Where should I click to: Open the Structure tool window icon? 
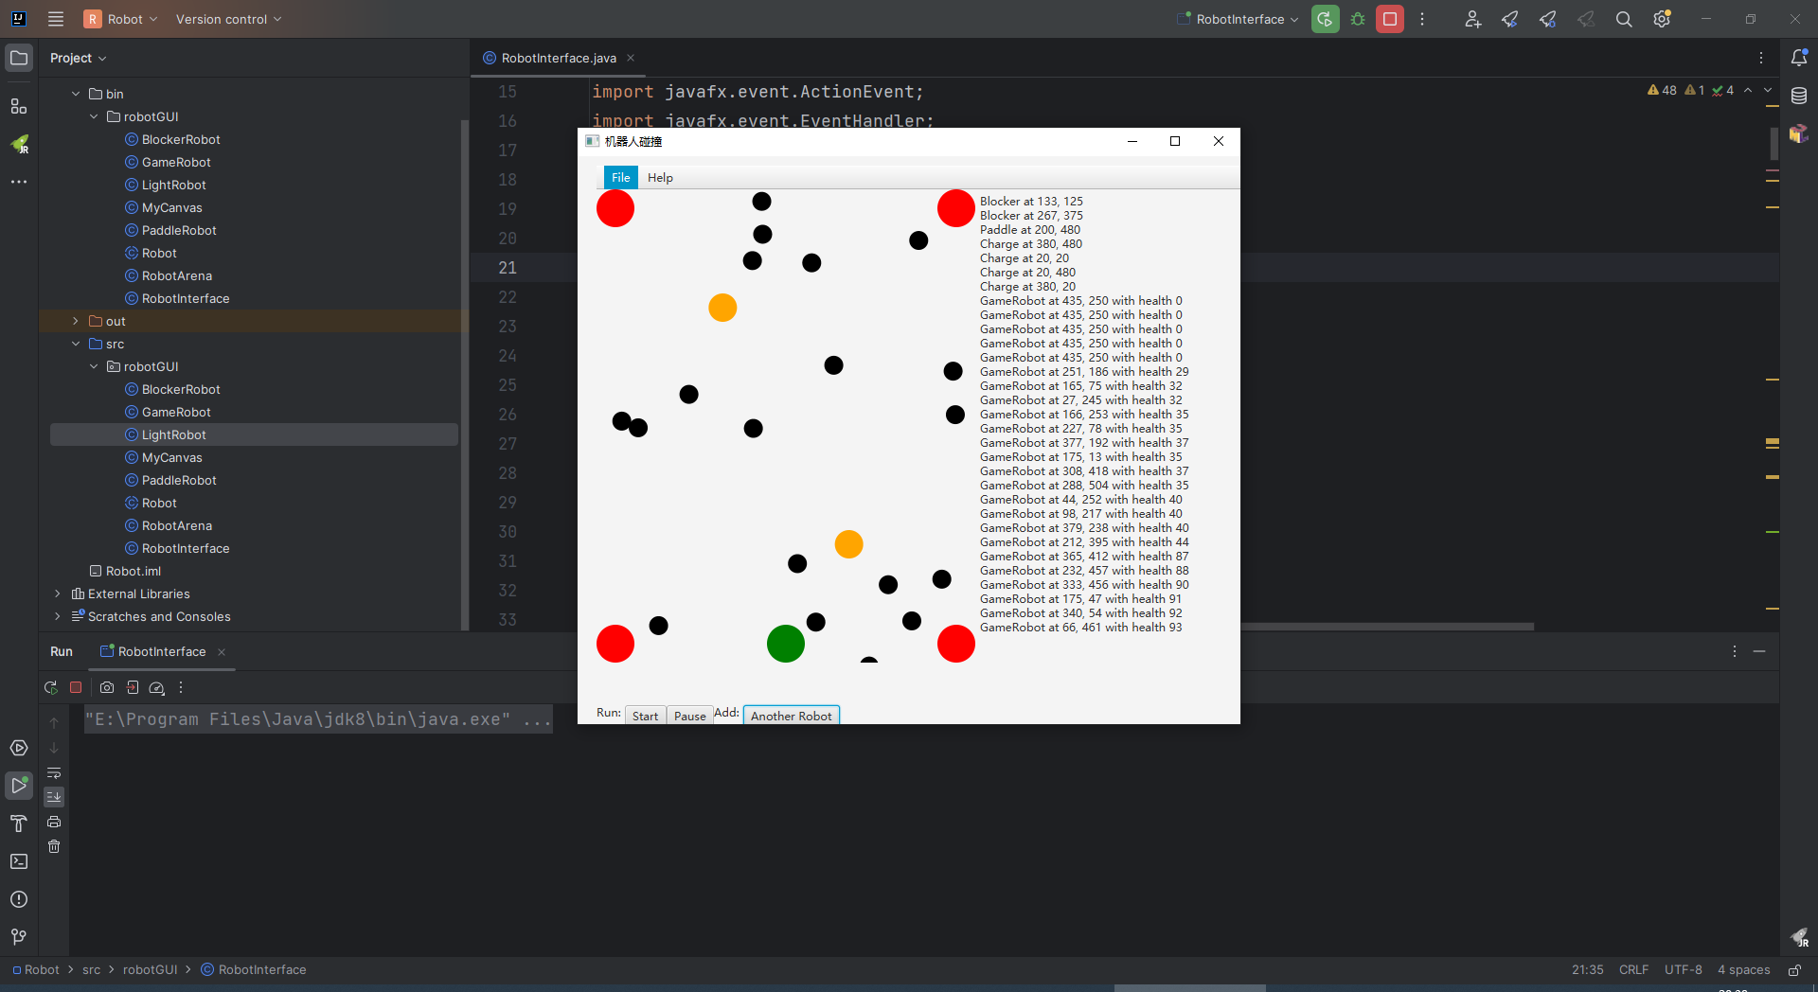pyautogui.click(x=19, y=106)
